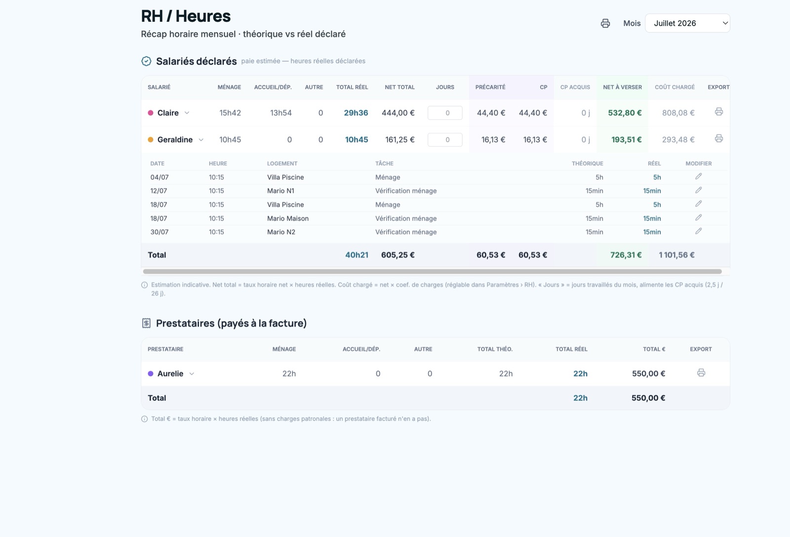Click the Mario N2 logement cell
The image size is (790, 537).
[281, 232]
